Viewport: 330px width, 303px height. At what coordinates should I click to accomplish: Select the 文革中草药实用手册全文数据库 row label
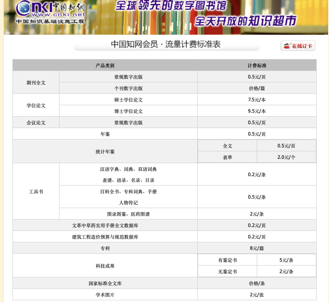[x=105, y=226]
